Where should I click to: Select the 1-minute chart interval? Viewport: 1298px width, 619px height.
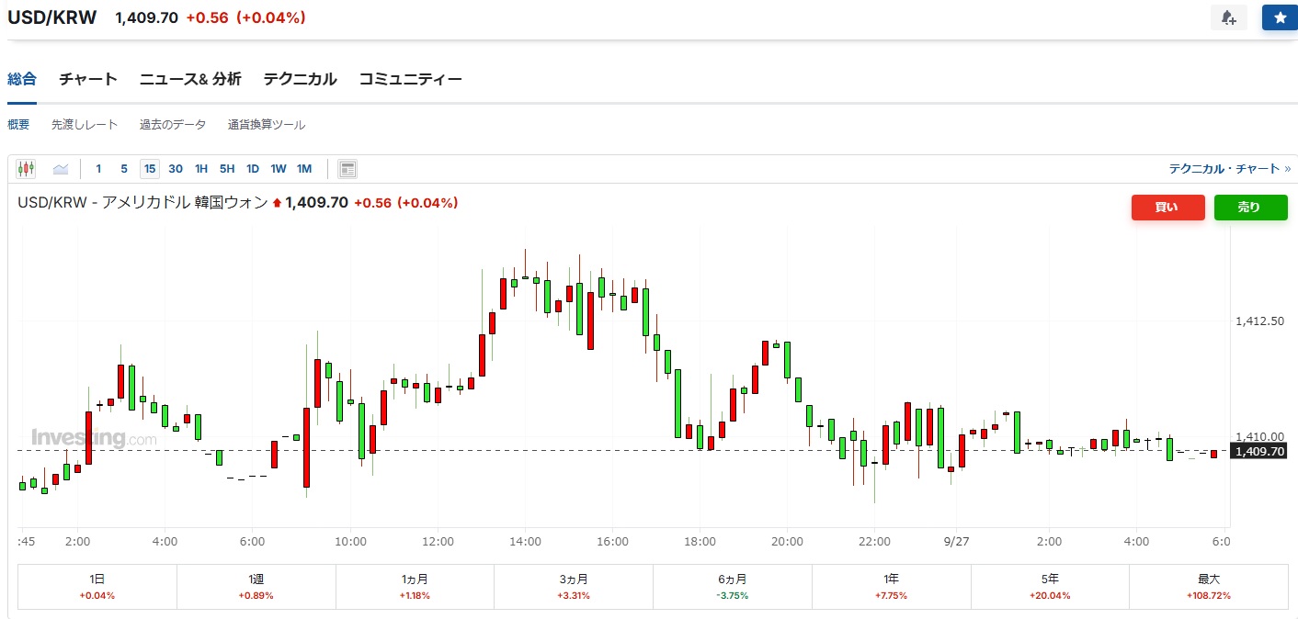(99, 169)
